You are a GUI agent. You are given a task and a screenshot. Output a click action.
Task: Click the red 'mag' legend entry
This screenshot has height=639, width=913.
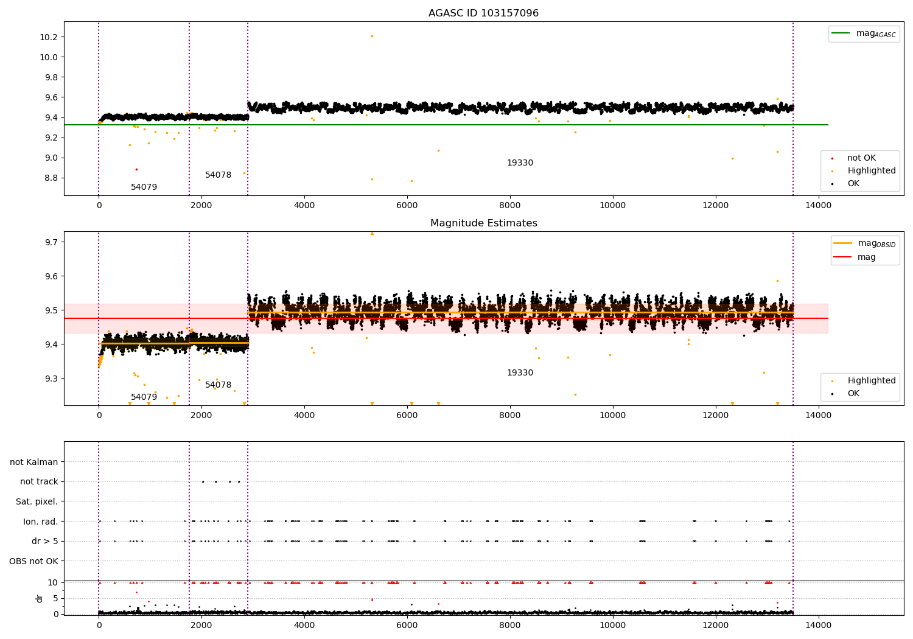866,257
